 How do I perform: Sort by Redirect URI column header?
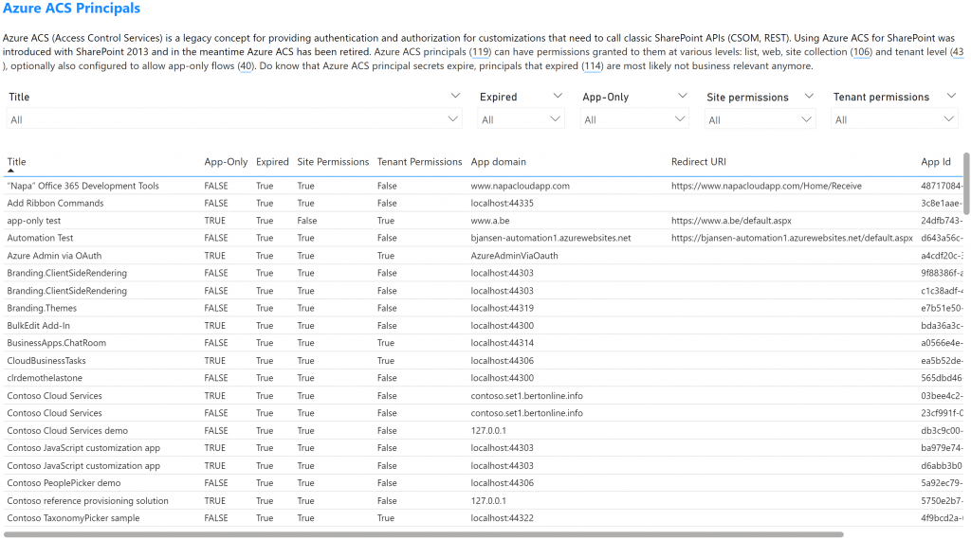pos(699,161)
